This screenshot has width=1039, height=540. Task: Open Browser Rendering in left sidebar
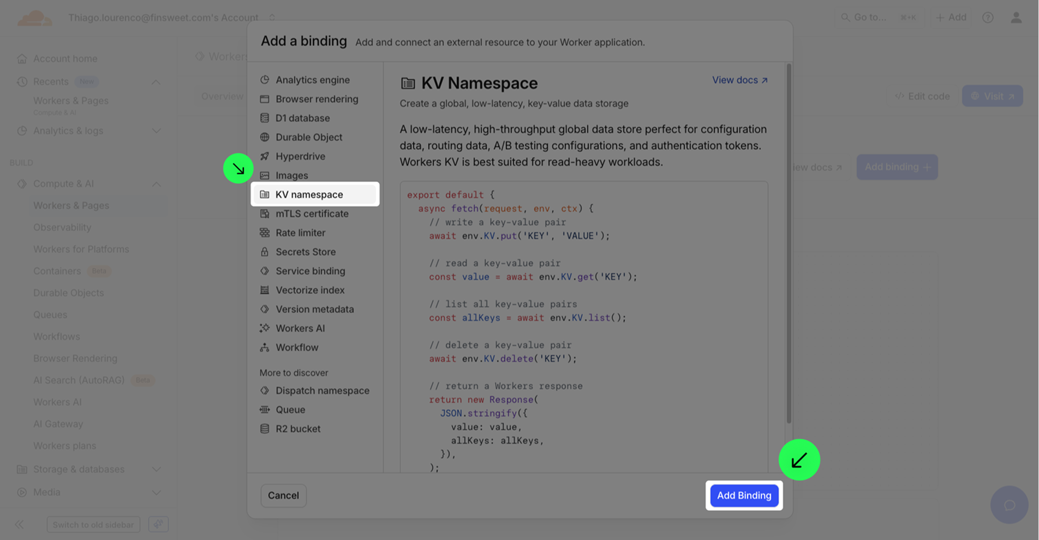(75, 358)
